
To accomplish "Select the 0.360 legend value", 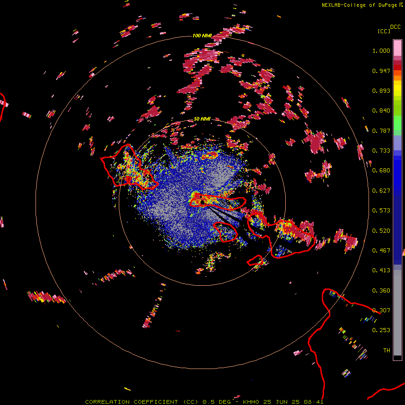I will click(x=381, y=291).
